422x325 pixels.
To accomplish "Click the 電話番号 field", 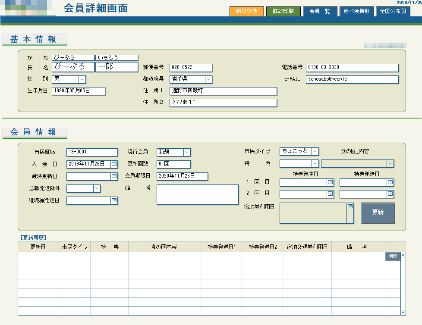I will pyautogui.click(x=352, y=68).
